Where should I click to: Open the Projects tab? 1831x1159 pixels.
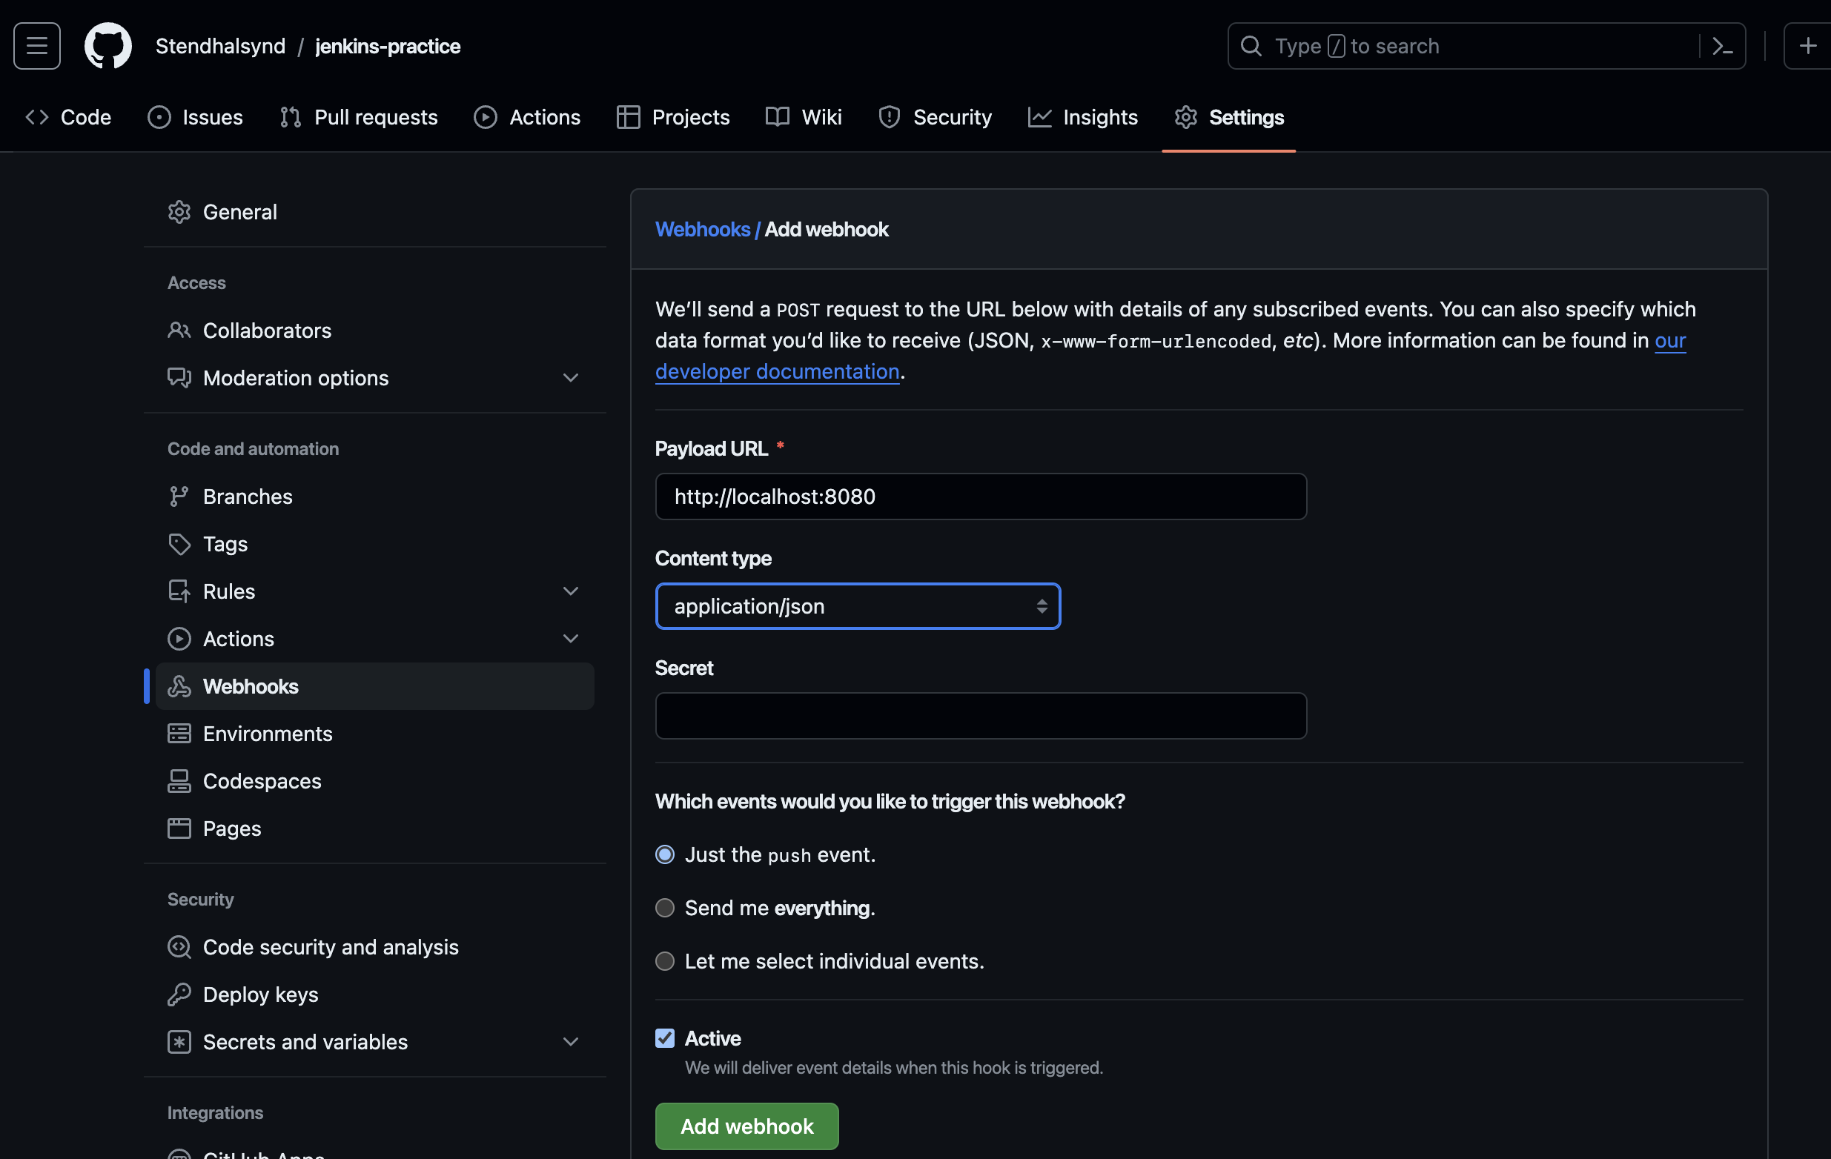click(x=673, y=117)
